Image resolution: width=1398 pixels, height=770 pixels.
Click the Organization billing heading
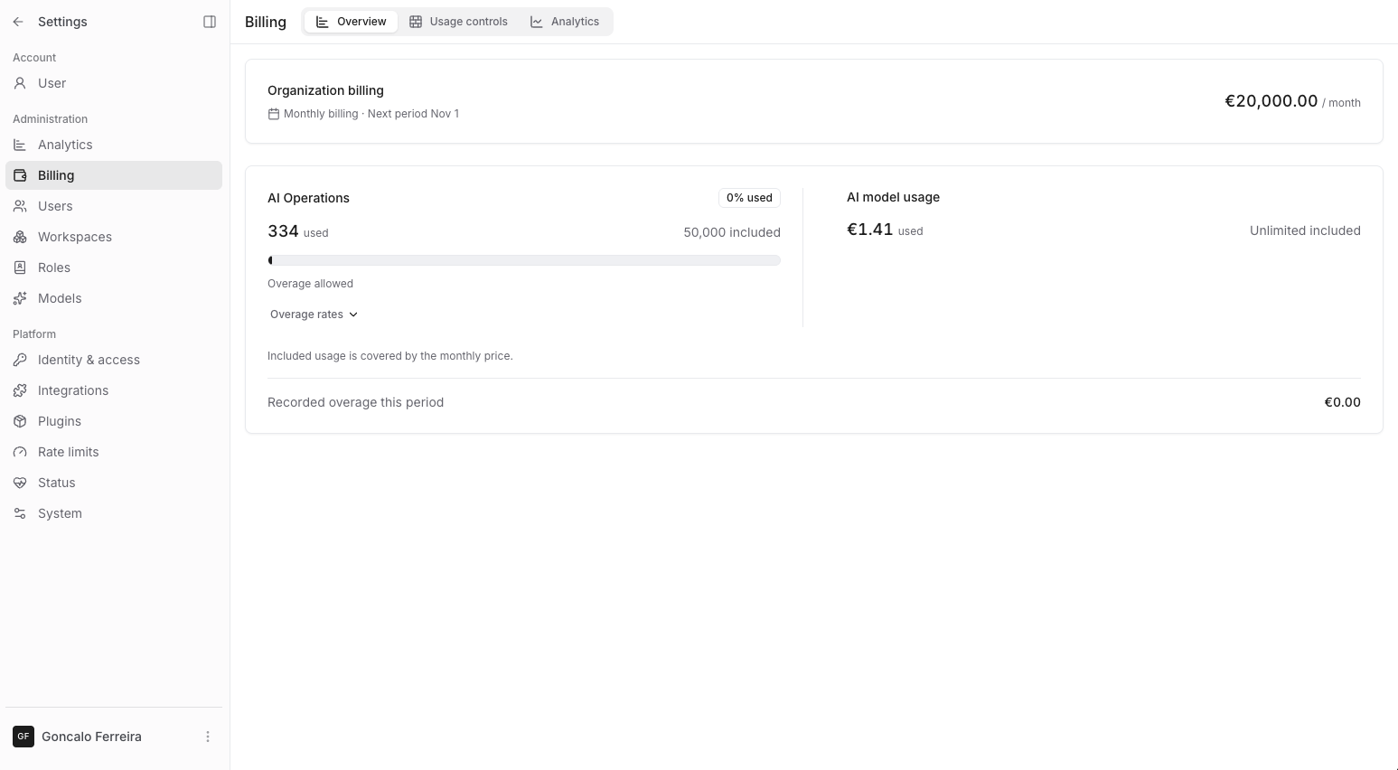point(325,90)
